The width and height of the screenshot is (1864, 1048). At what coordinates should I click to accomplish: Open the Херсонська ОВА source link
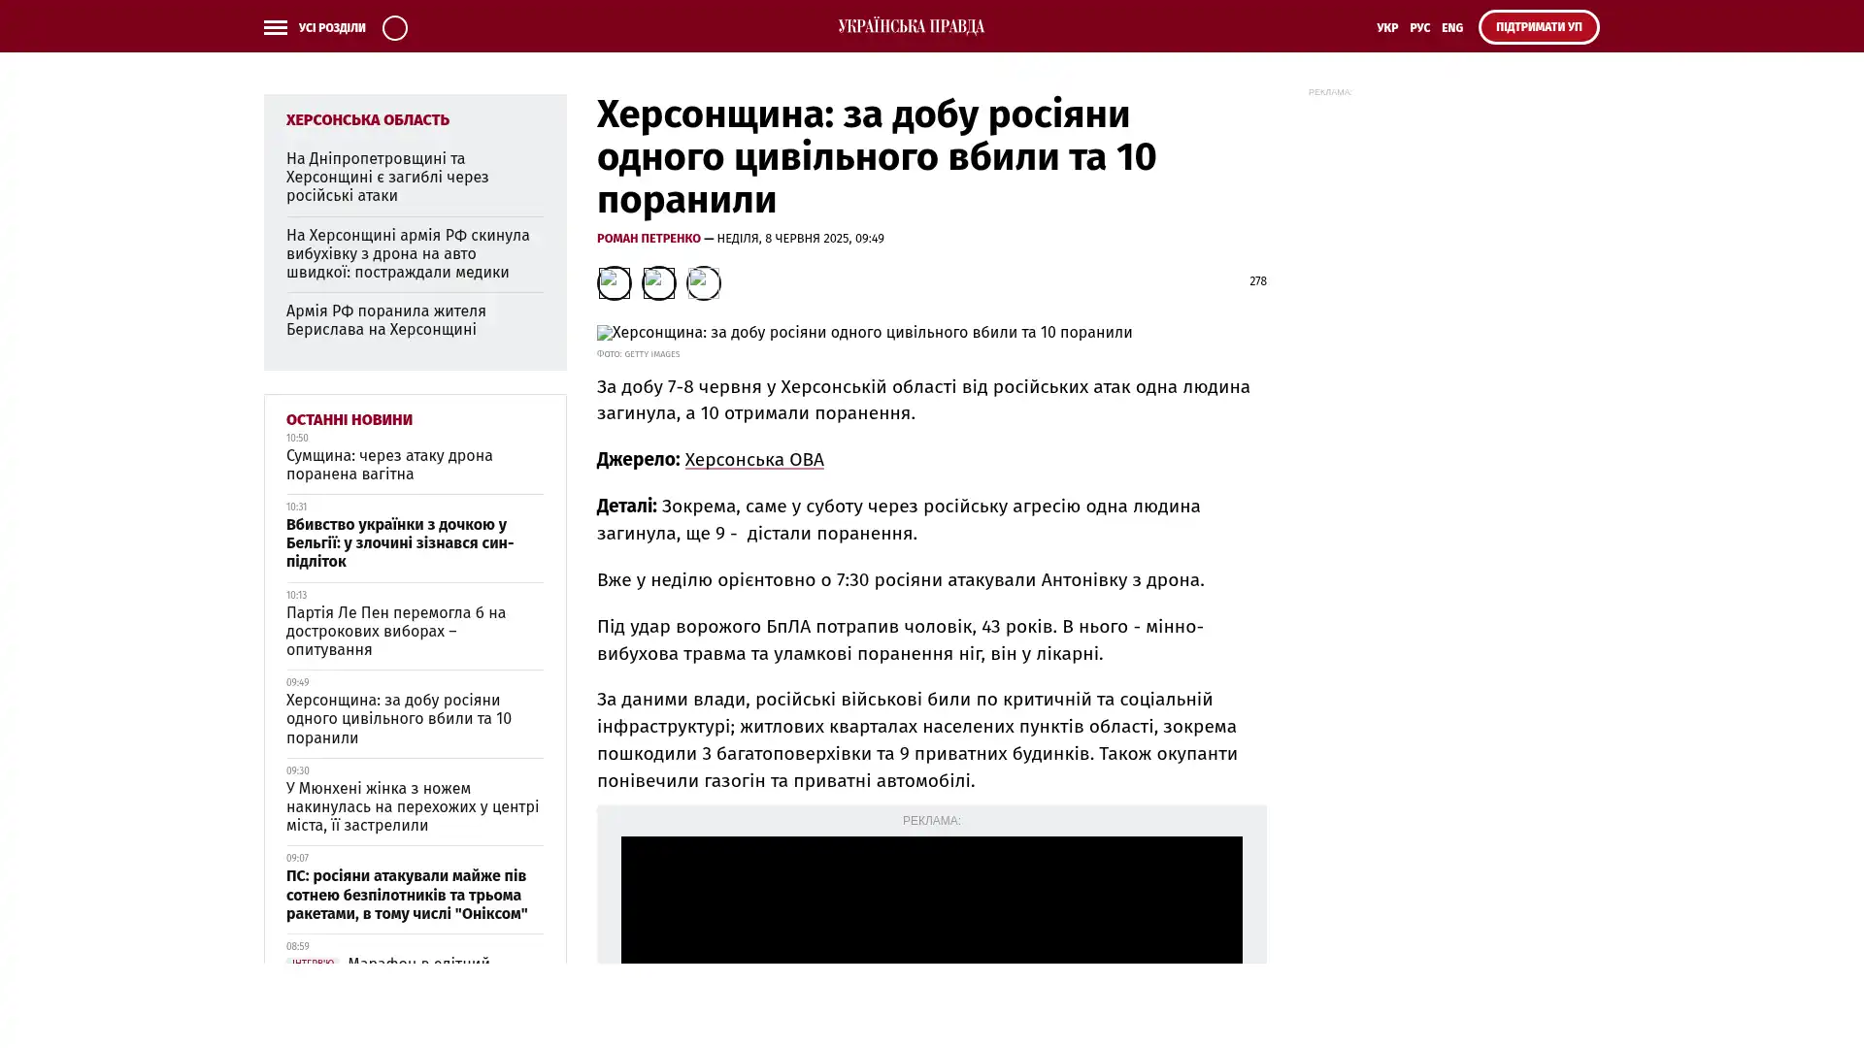pos(753,459)
